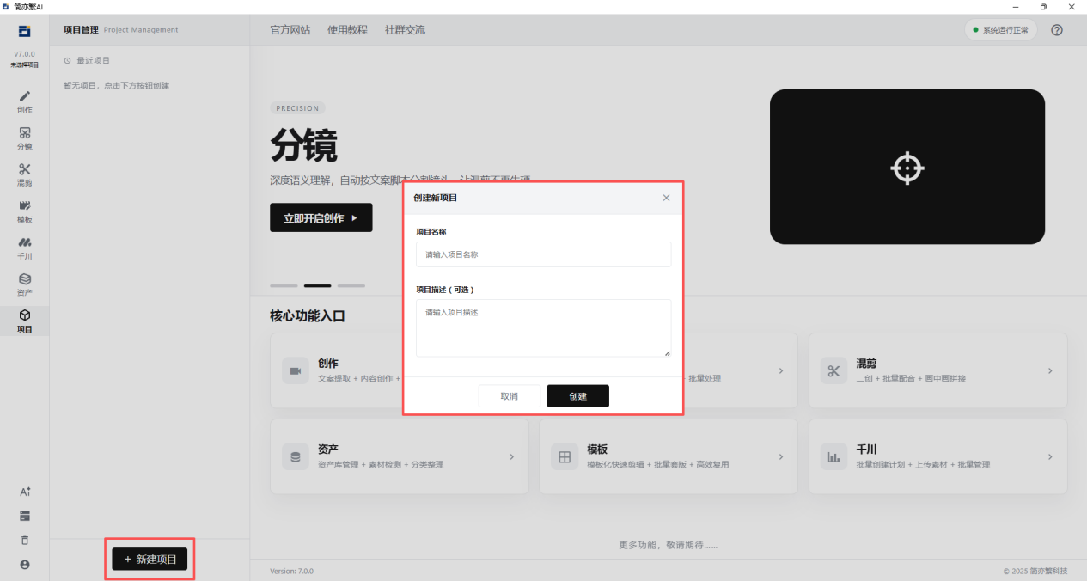This screenshot has height=581, width=1087.
Task: Click the 简亦繁AI logo at sidebar top
Action: pos(25,32)
